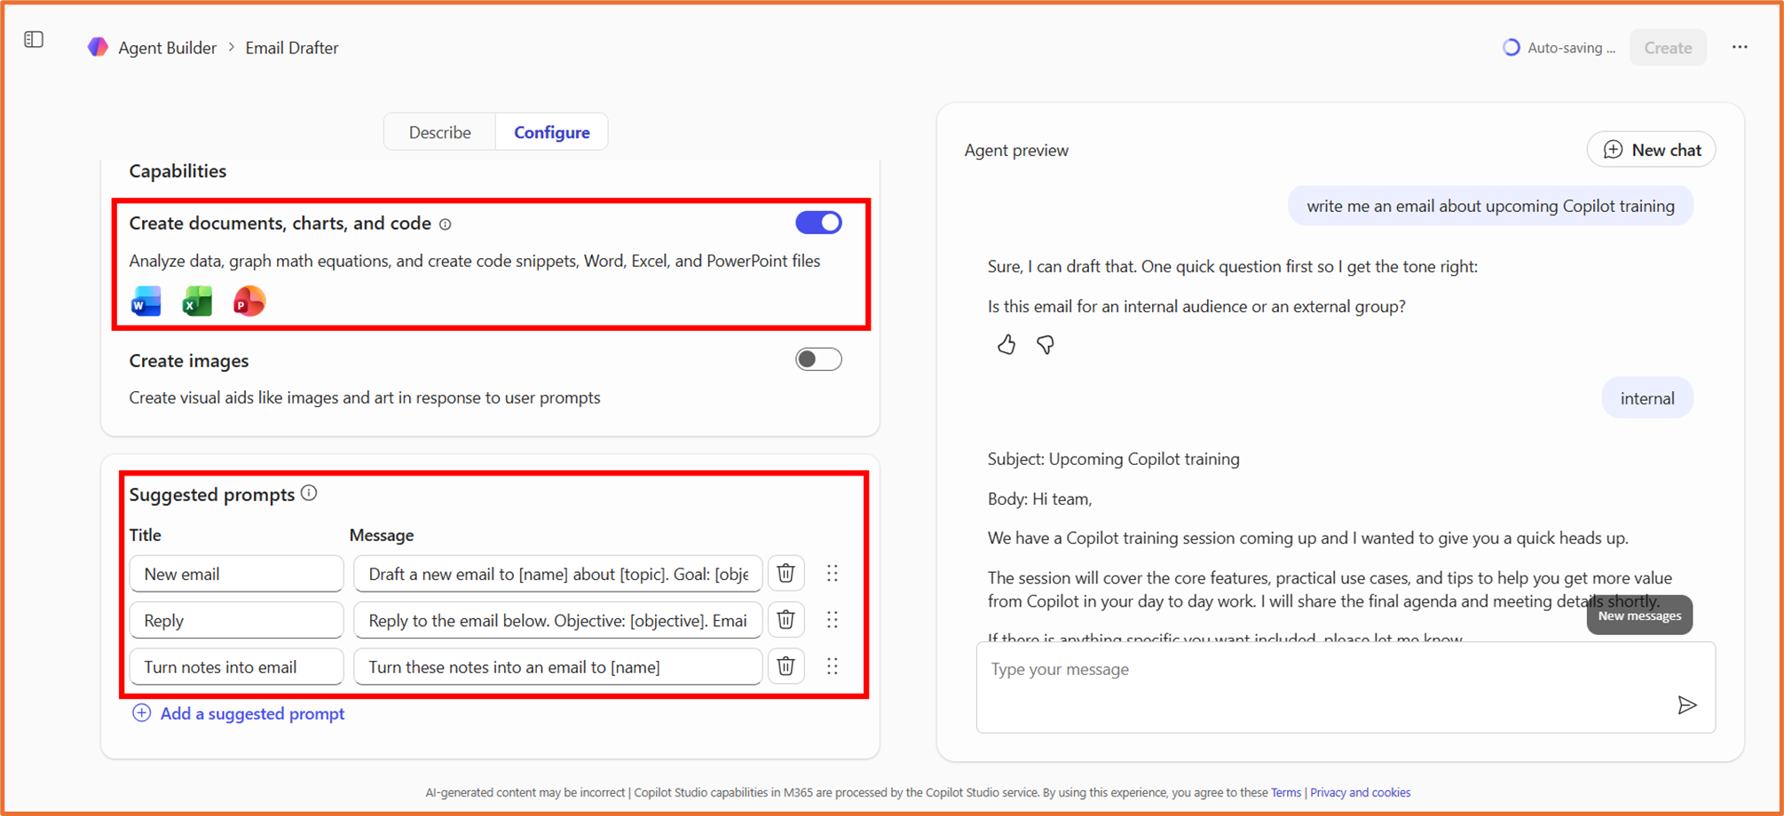Delete the New email suggested prompt
The width and height of the screenshot is (1784, 816).
point(785,573)
